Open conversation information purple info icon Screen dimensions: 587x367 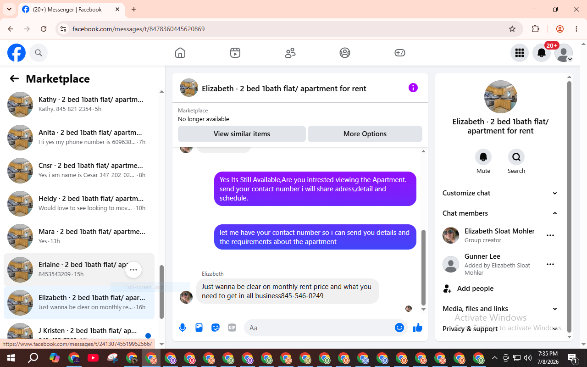click(413, 88)
